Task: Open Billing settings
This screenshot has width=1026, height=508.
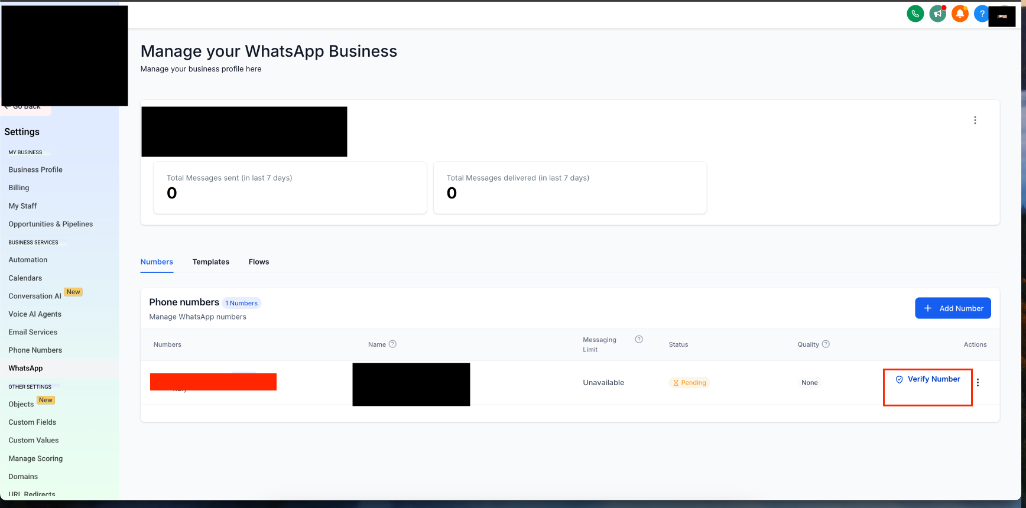Action: point(19,188)
